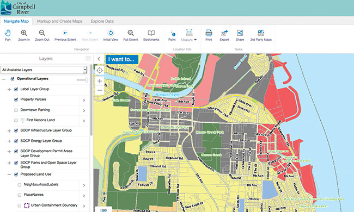Locate my position on the map
This screenshot has width=354, height=212.
100,71
